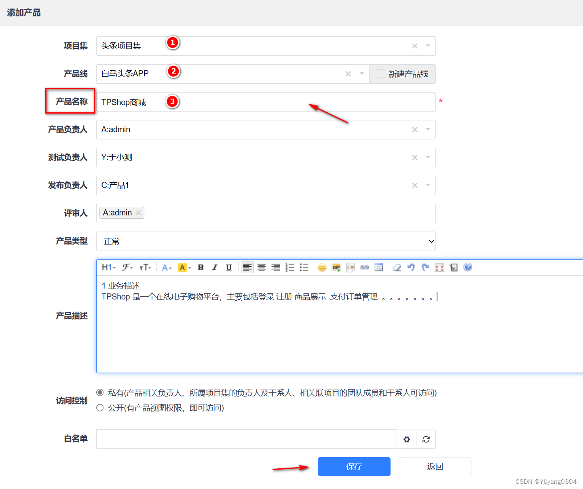Click the 白名单 input field

click(247, 439)
